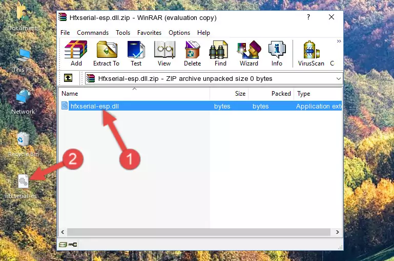This screenshot has width=394, height=261.
Task: Select the Documents desktop icon
Action: pyautogui.click(x=24, y=18)
